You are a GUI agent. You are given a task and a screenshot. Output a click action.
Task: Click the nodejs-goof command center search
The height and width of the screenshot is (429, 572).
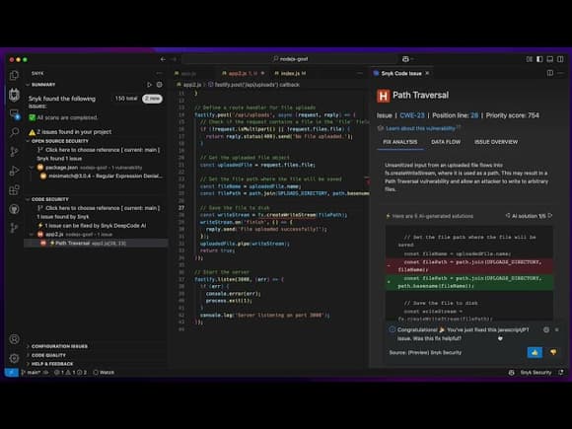(289, 59)
